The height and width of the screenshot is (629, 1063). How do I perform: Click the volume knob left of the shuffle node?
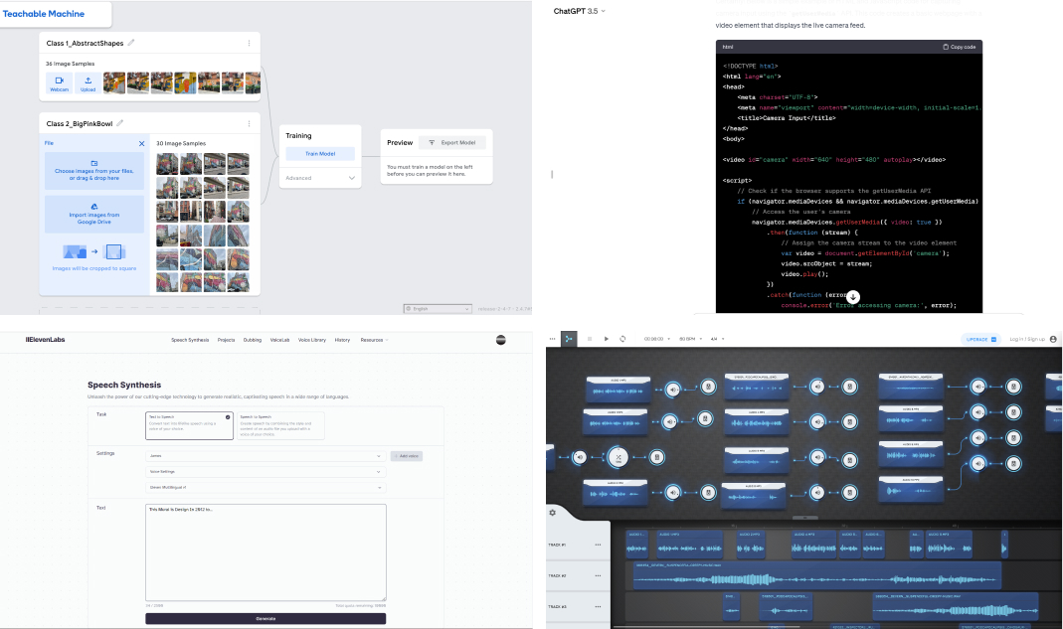click(x=580, y=457)
